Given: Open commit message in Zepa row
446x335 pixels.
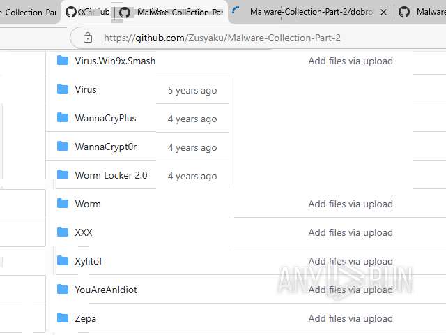Looking at the screenshot, I should tap(351, 318).
